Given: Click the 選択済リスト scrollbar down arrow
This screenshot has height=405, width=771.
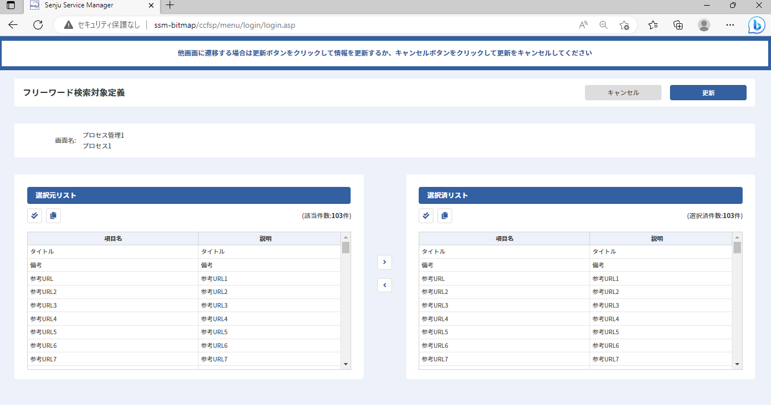Looking at the screenshot, I should coord(737,364).
